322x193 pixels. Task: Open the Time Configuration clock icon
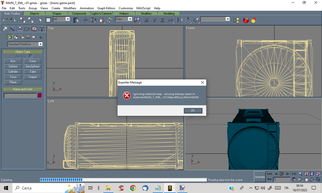(294, 179)
